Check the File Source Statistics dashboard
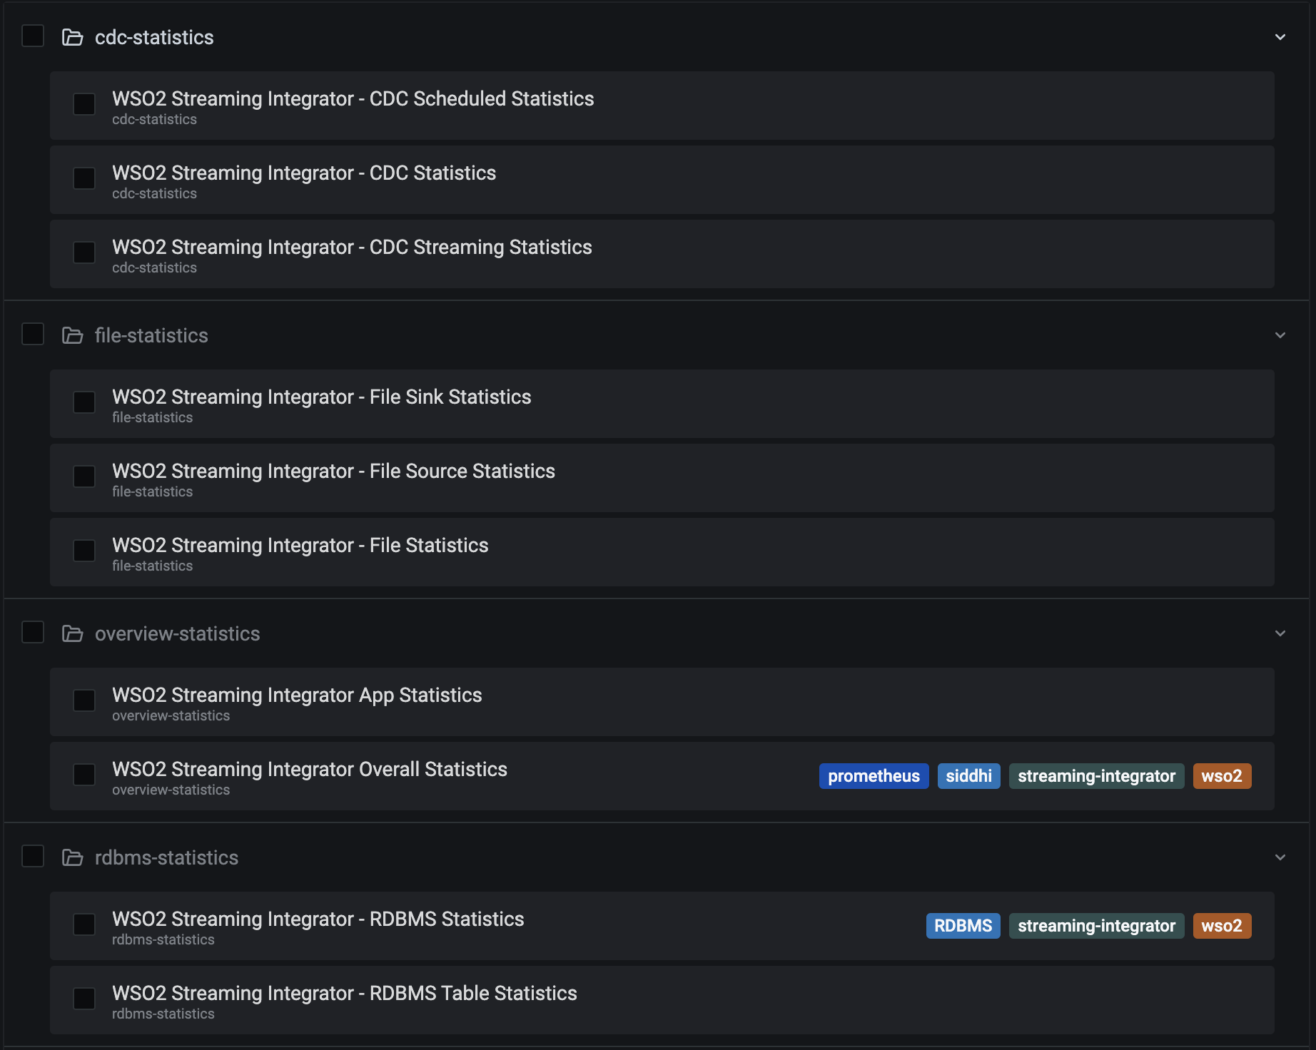This screenshot has height=1050, width=1316. click(x=84, y=476)
